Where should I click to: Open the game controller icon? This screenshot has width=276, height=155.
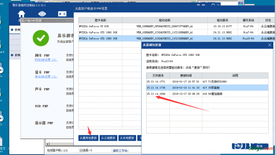click(x=62, y=14)
